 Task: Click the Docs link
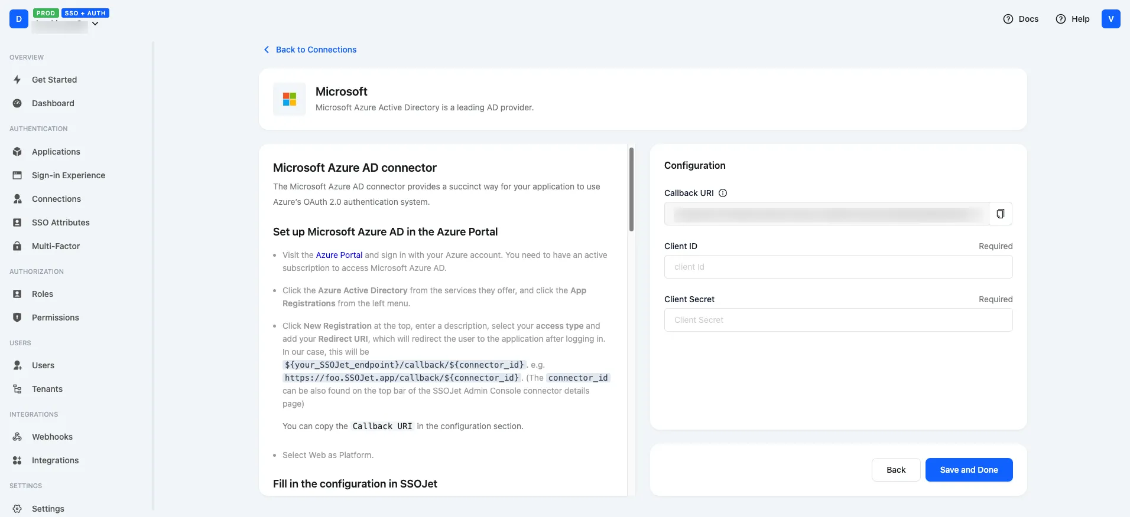[x=1028, y=19]
